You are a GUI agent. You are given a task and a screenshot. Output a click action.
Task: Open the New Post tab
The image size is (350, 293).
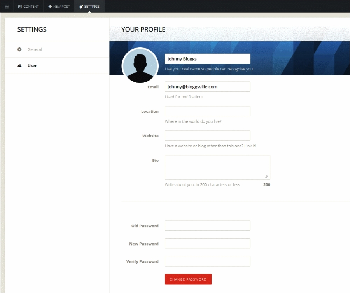point(59,7)
